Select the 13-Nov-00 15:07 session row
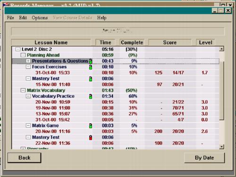The image size is (236, 177). [115, 114]
